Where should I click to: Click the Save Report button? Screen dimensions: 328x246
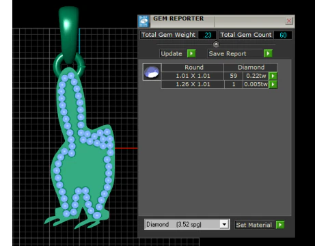(235, 54)
